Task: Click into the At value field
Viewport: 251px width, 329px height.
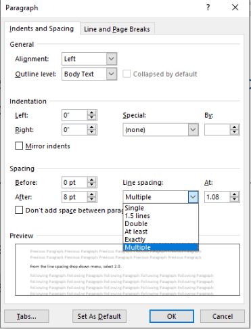Action: [x=217, y=197]
